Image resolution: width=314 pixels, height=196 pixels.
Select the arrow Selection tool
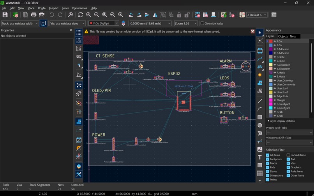(x=260, y=32)
